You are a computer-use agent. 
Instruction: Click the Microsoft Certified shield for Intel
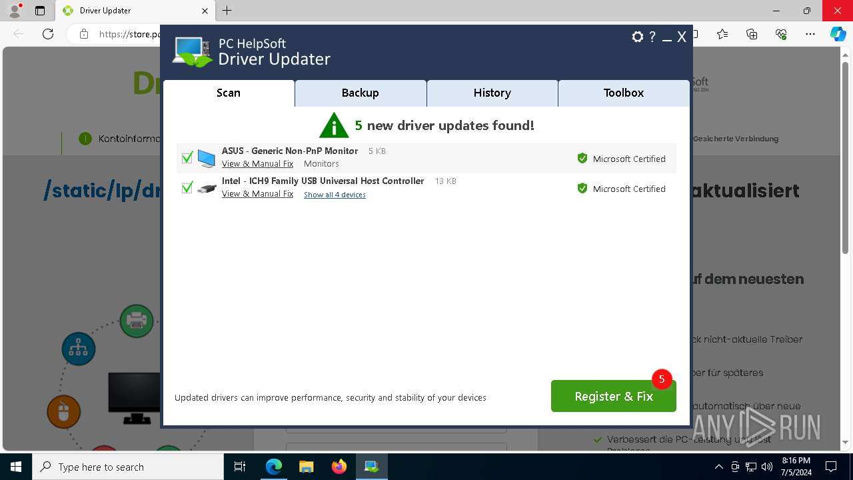click(582, 189)
